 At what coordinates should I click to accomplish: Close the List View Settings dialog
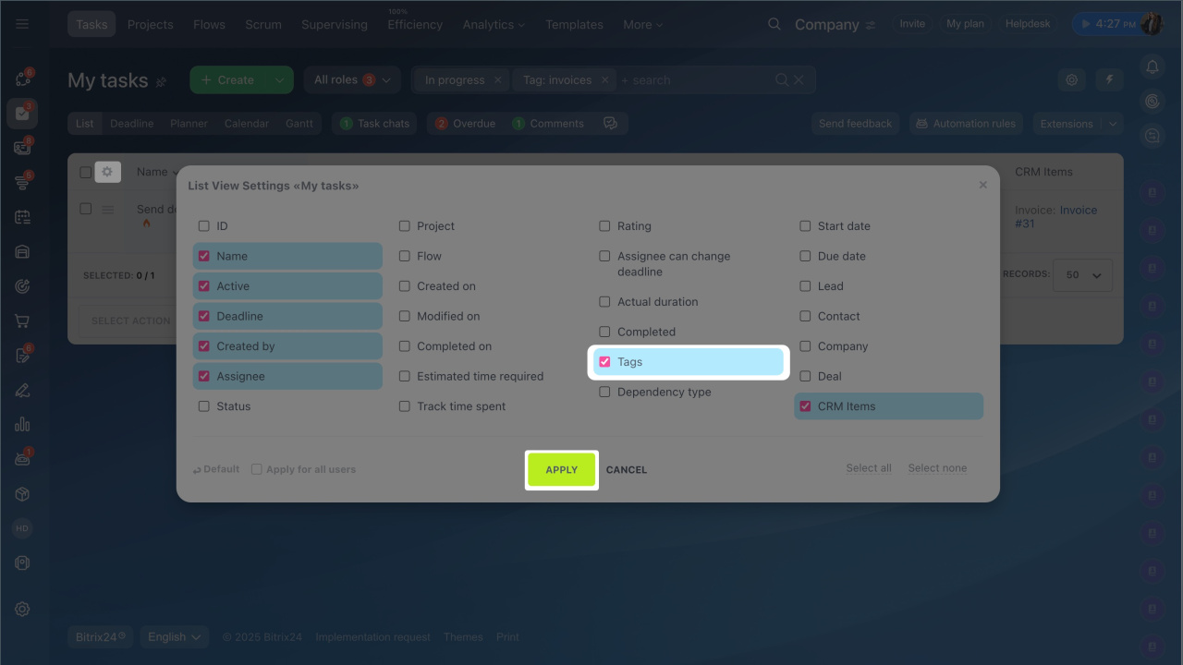point(982,185)
